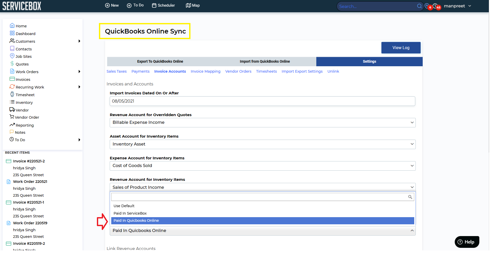This screenshot has height=255, width=496.
Task: Open Work Orders in sidebar
Action: 24,72
